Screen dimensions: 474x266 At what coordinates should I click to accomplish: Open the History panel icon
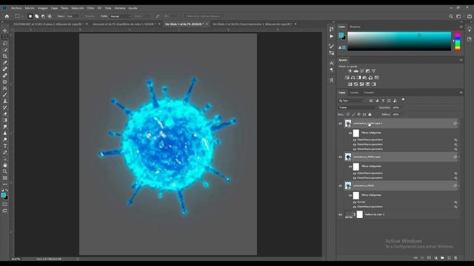[x=332, y=30]
